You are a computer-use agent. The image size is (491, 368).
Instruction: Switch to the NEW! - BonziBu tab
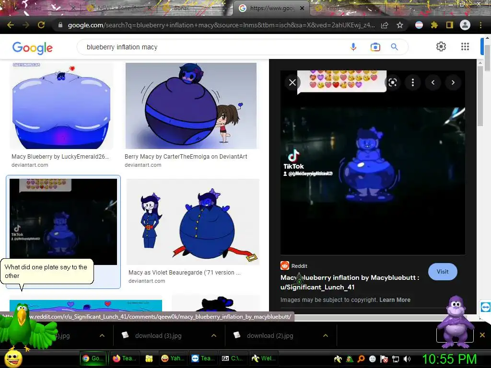tap(117, 8)
